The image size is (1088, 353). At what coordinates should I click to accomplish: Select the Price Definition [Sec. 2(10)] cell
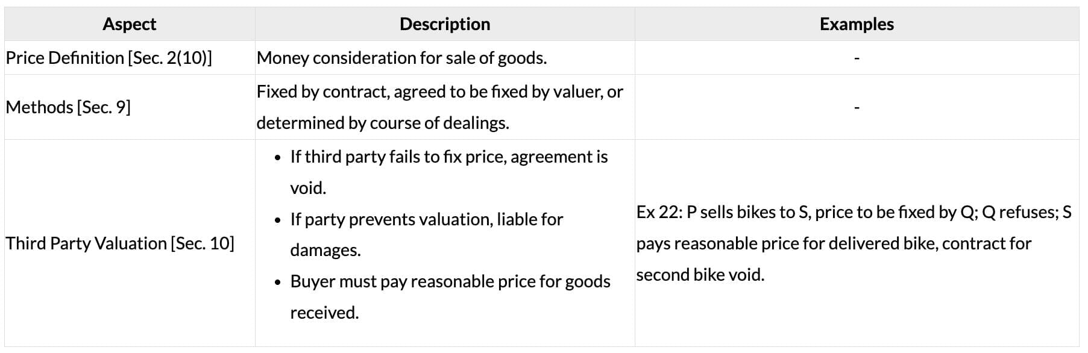109,58
